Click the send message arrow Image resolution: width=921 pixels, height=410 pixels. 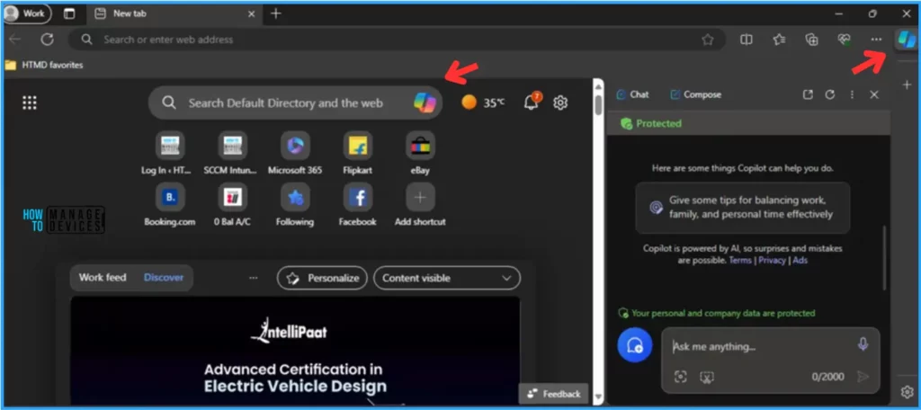point(863,377)
